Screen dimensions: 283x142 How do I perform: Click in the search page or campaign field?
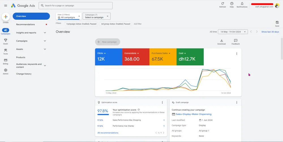76,6
